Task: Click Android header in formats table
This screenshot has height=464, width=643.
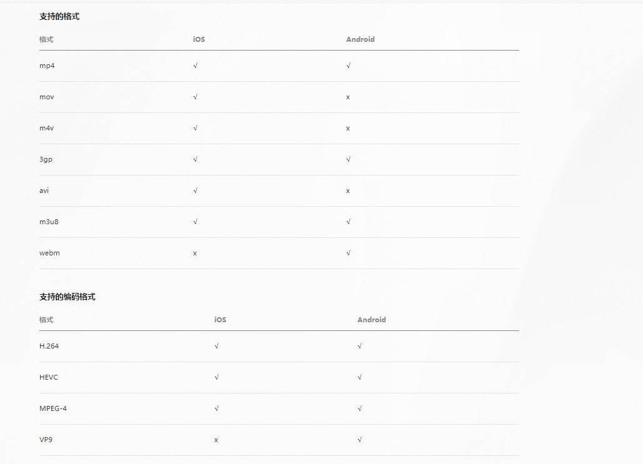Action: pyautogui.click(x=361, y=39)
